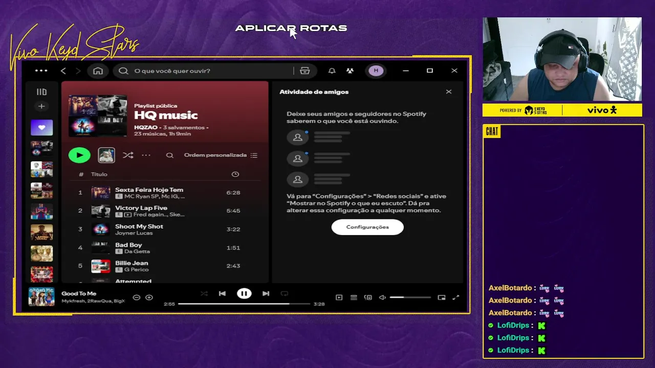Open the notifications bell
Image resolution: width=655 pixels, height=368 pixels.
pos(332,71)
